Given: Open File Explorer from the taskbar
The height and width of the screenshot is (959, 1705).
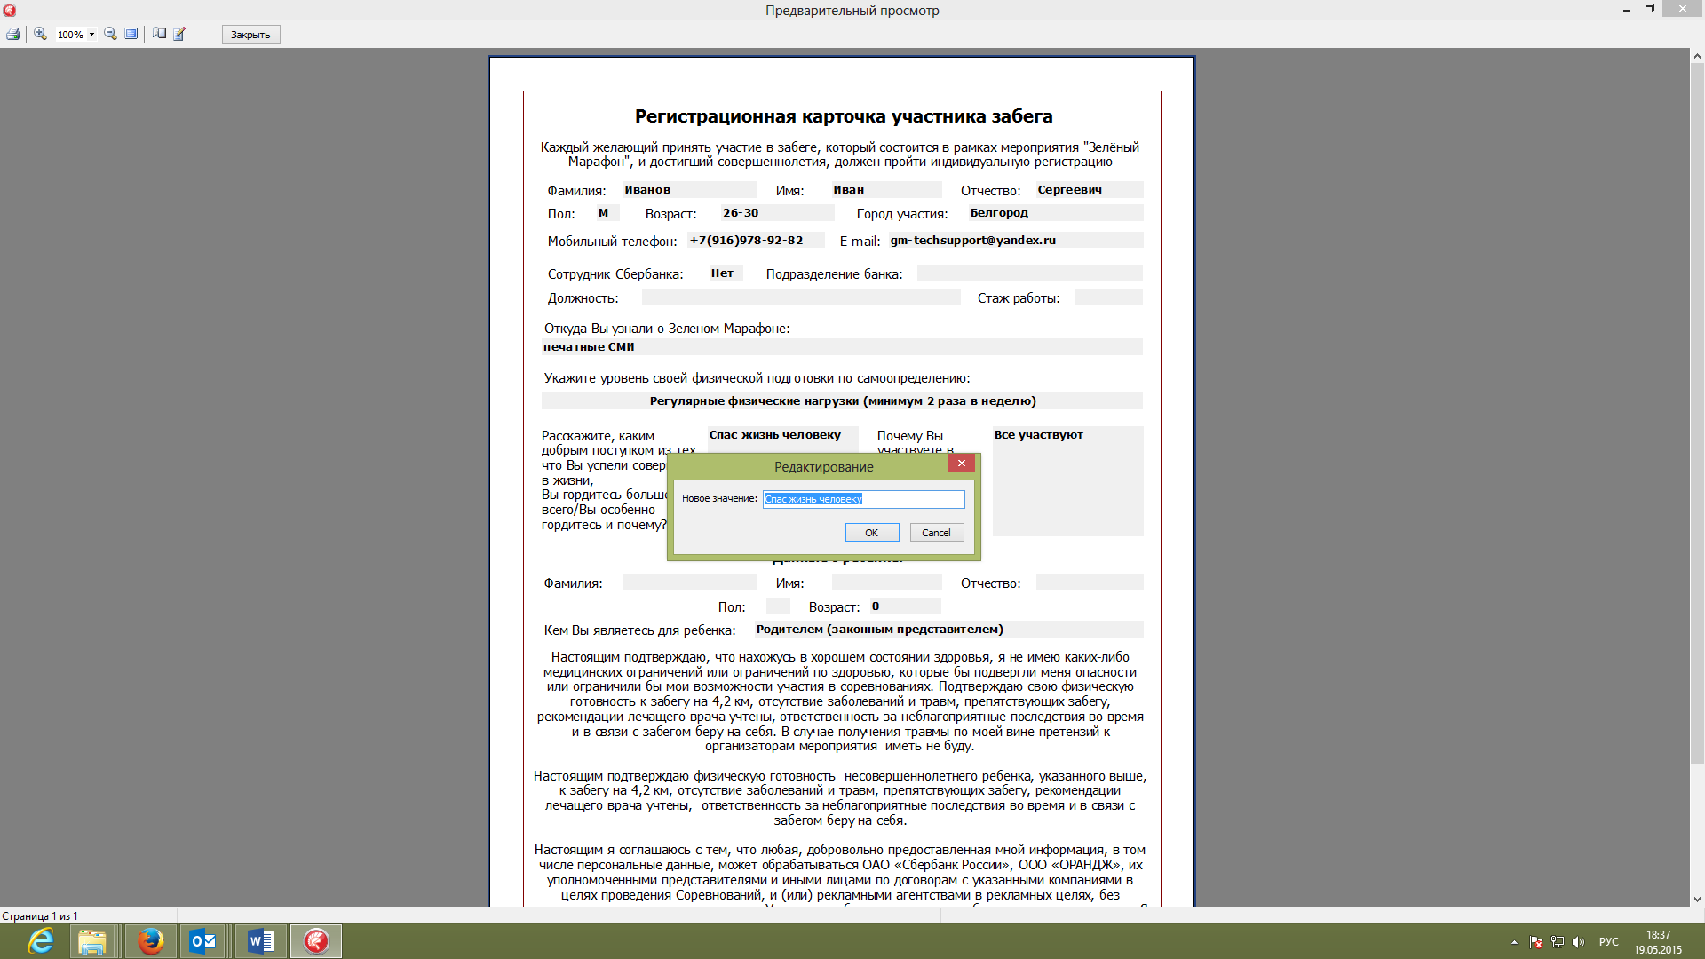Looking at the screenshot, I should (x=91, y=941).
